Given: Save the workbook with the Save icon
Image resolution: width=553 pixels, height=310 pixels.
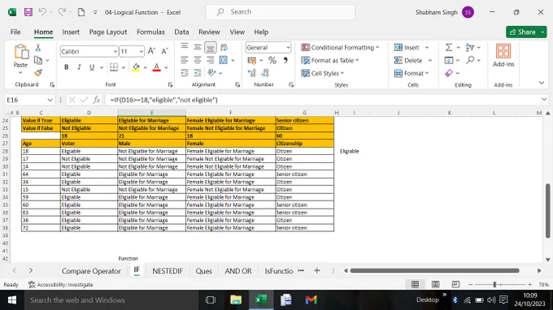Looking at the screenshot, I should coord(28,12).
